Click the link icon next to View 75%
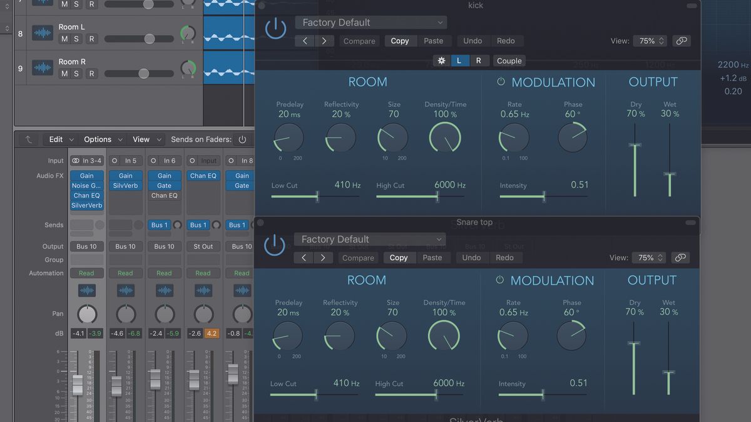This screenshot has height=422, width=751. tap(681, 41)
